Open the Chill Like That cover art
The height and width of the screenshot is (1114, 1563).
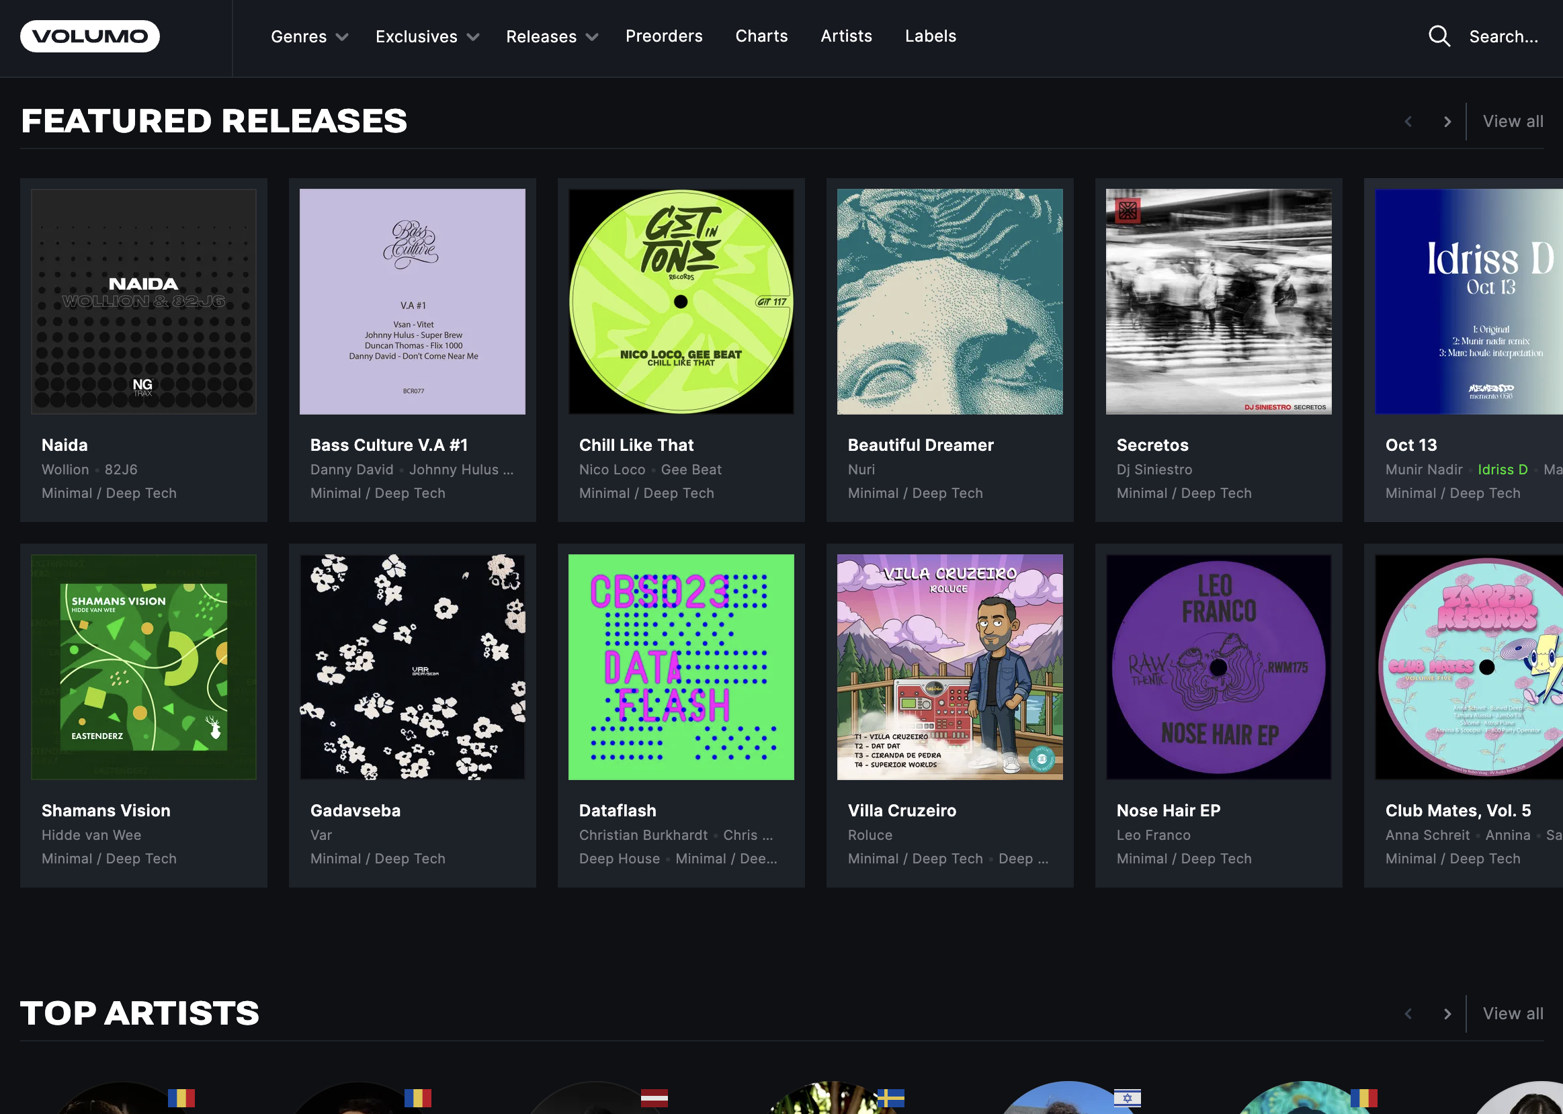(x=680, y=302)
